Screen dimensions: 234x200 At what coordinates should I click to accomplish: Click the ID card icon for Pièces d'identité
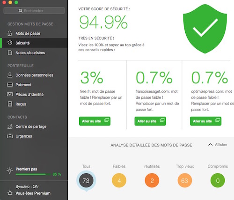pyautogui.click(x=10, y=94)
